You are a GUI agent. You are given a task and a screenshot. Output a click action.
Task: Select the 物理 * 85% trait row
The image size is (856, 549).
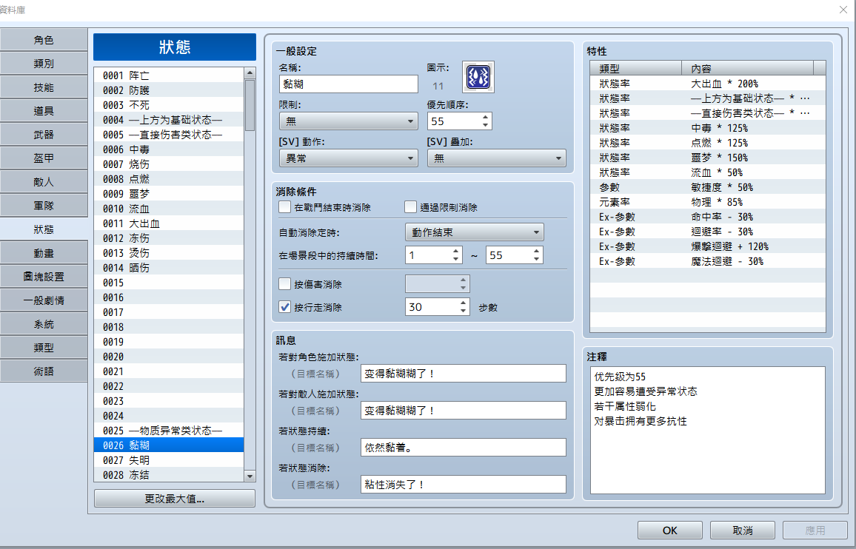click(707, 202)
